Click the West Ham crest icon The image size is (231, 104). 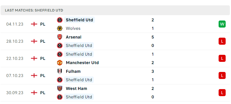[x=60, y=89]
